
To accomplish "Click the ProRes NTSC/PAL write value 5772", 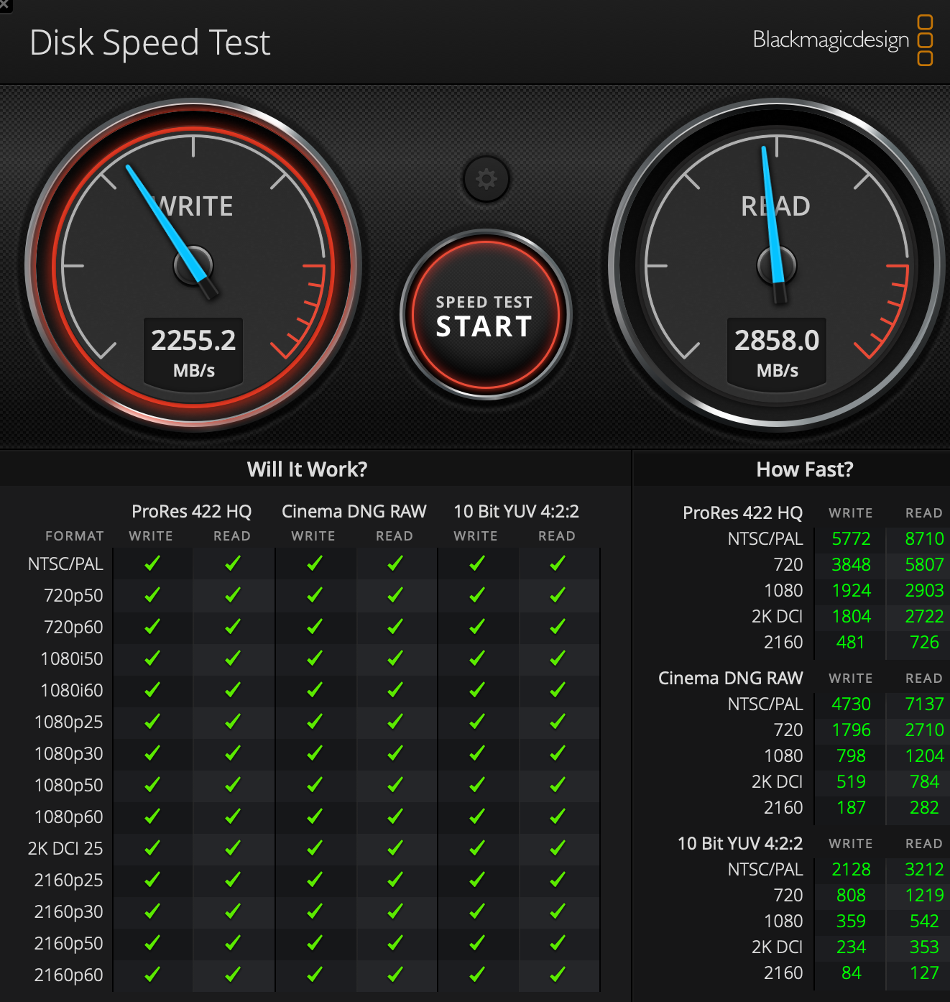I will pos(851,538).
